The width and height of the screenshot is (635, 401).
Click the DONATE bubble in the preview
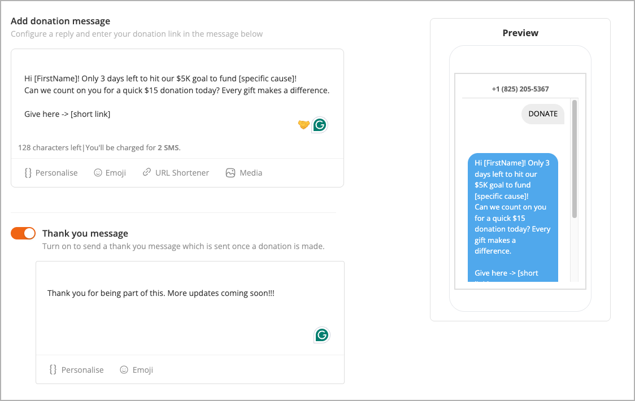pos(543,114)
